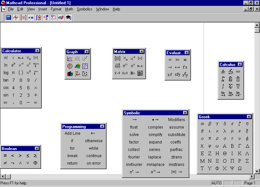Click prefix operator fx in the Evaluation palette
The image size is (260, 187).
(x=185, y=67)
